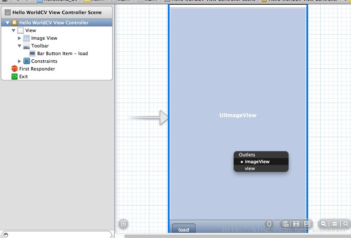This screenshot has width=351, height=238.
Task: Click the Image View icon in the outline
Action: pyautogui.click(x=27, y=38)
